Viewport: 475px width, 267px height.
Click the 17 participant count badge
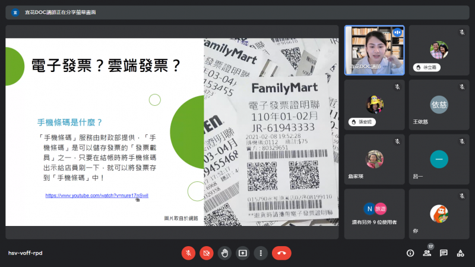(x=430, y=246)
